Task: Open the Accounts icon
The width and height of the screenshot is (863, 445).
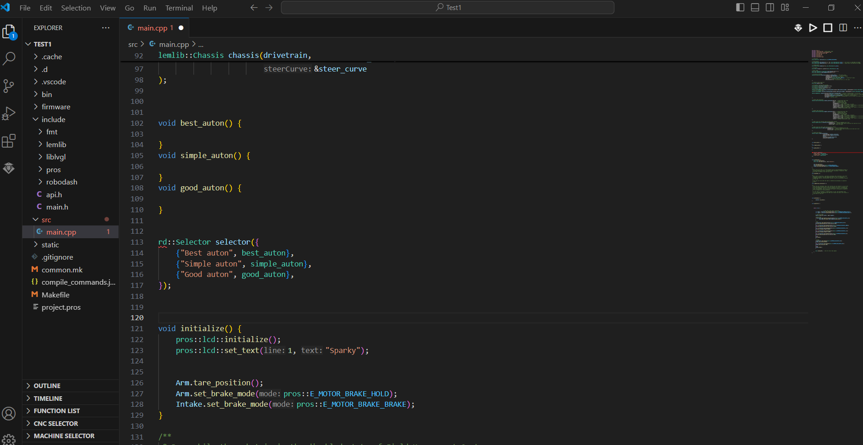Action: click(9, 414)
